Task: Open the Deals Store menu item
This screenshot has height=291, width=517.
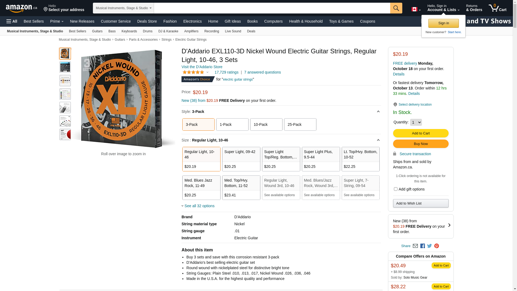Action: (147, 21)
